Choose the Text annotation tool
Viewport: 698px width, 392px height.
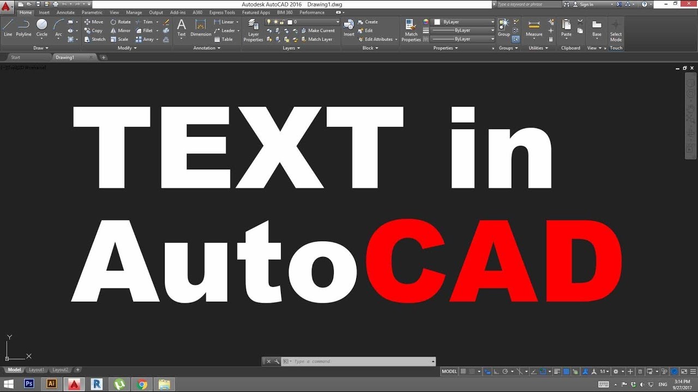[182, 27]
